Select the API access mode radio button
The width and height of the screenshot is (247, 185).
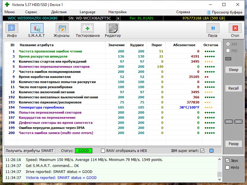coord(228,44)
